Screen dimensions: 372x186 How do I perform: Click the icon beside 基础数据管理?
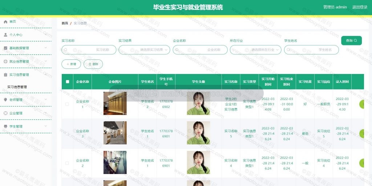[x=5, y=48]
